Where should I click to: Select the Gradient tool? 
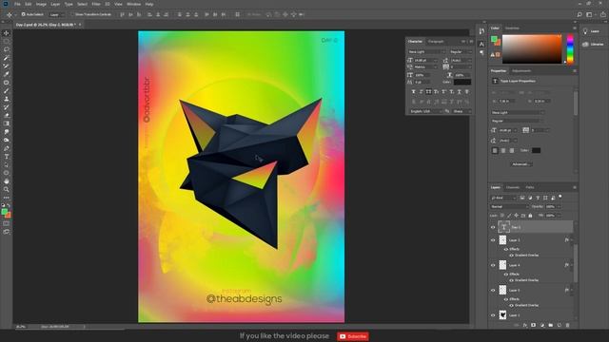[x=7, y=123]
